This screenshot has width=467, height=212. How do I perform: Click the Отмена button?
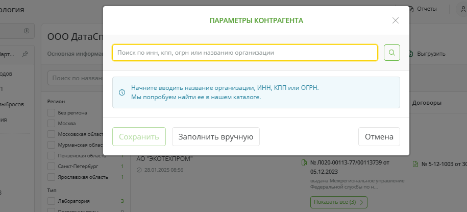[379, 137]
